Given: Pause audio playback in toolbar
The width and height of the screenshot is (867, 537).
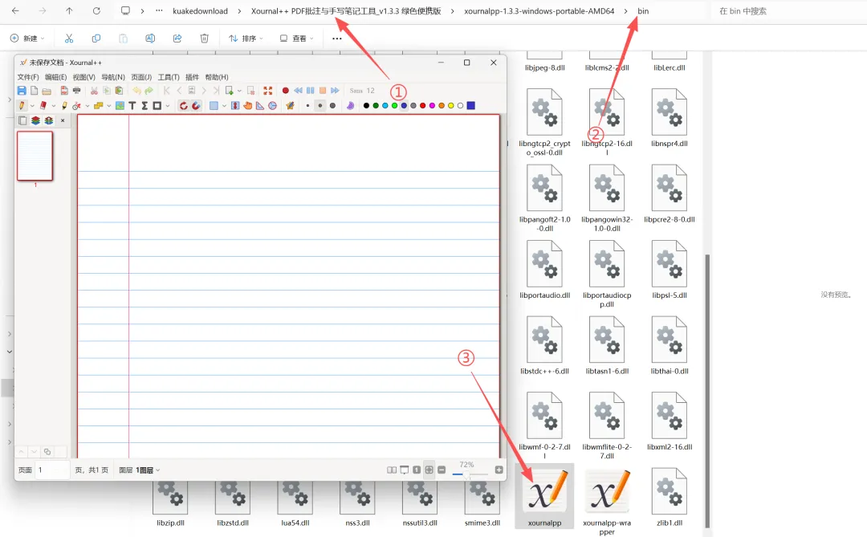Looking at the screenshot, I should click(310, 90).
